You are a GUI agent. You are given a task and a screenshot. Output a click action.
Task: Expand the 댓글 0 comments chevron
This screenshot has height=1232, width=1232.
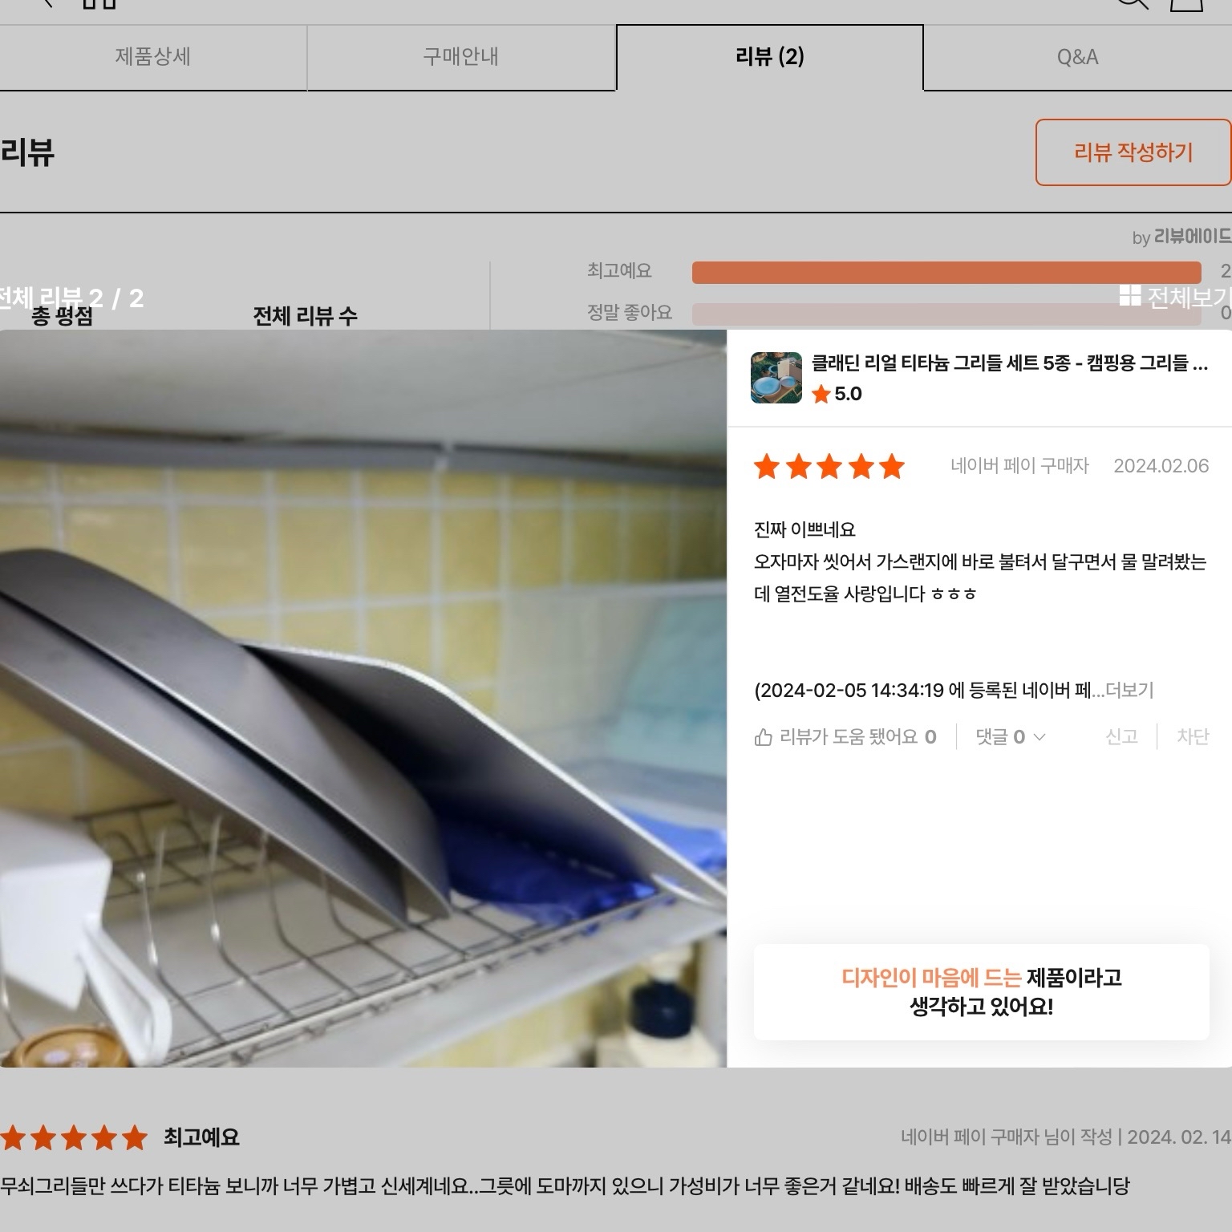1039,737
